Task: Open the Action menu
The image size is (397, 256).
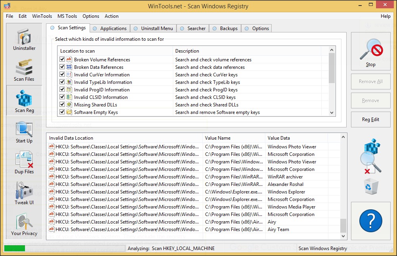Action: pos(112,16)
